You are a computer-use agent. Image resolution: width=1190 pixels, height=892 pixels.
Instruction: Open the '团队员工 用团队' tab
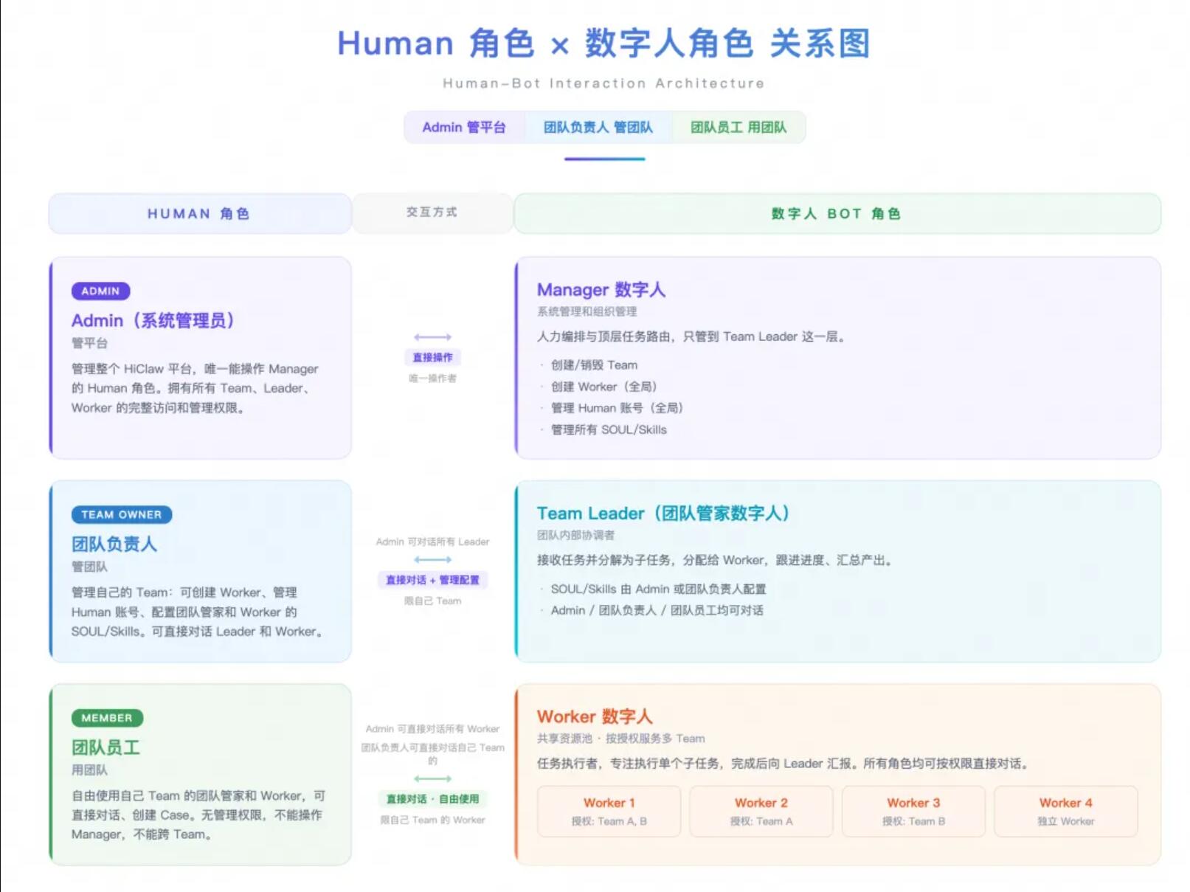click(x=738, y=127)
